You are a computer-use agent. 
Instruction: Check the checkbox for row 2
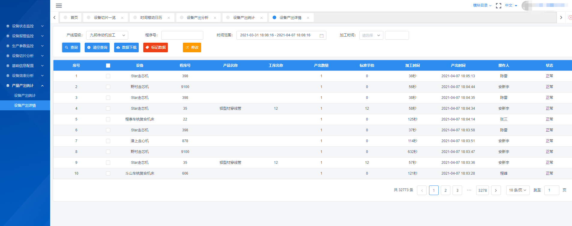(x=108, y=87)
